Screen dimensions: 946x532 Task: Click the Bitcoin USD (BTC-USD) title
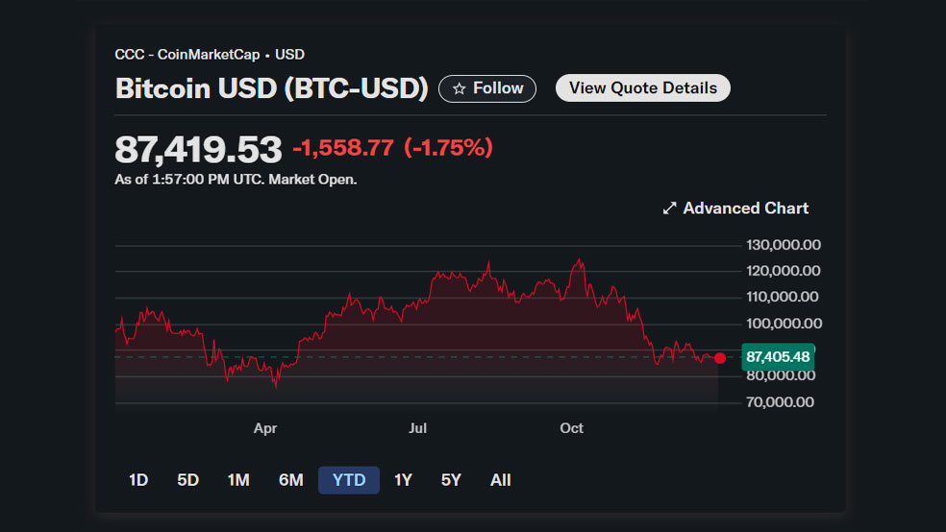pyautogui.click(x=271, y=88)
